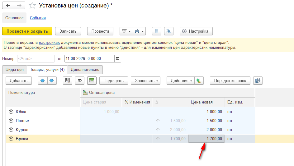Toggle the eye visibility icon
The height and width of the screenshot is (166, 294).
pos(80,81)
